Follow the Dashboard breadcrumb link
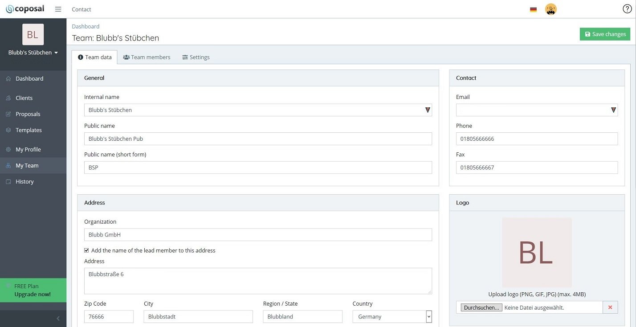This screenshot has width=636, height=327. 86,26
